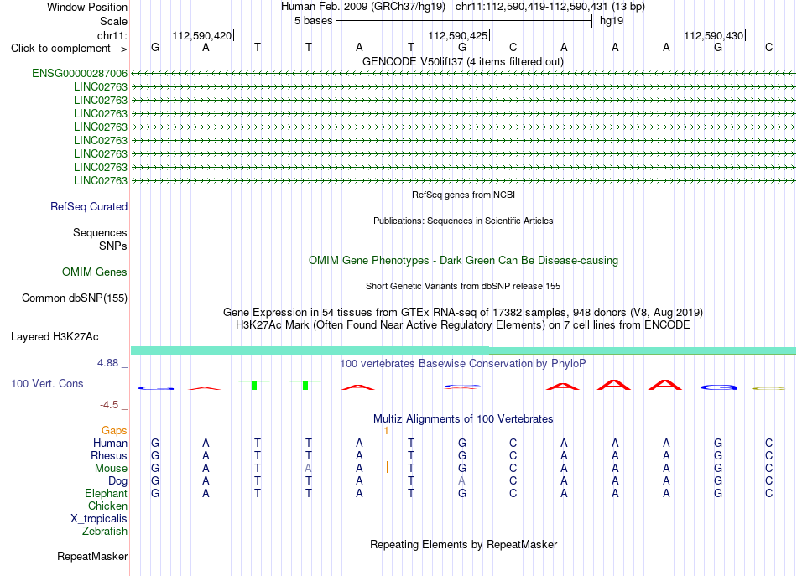Select the Rhesus alignment row label
The image size is (797, 576).
tap(109, 455)
